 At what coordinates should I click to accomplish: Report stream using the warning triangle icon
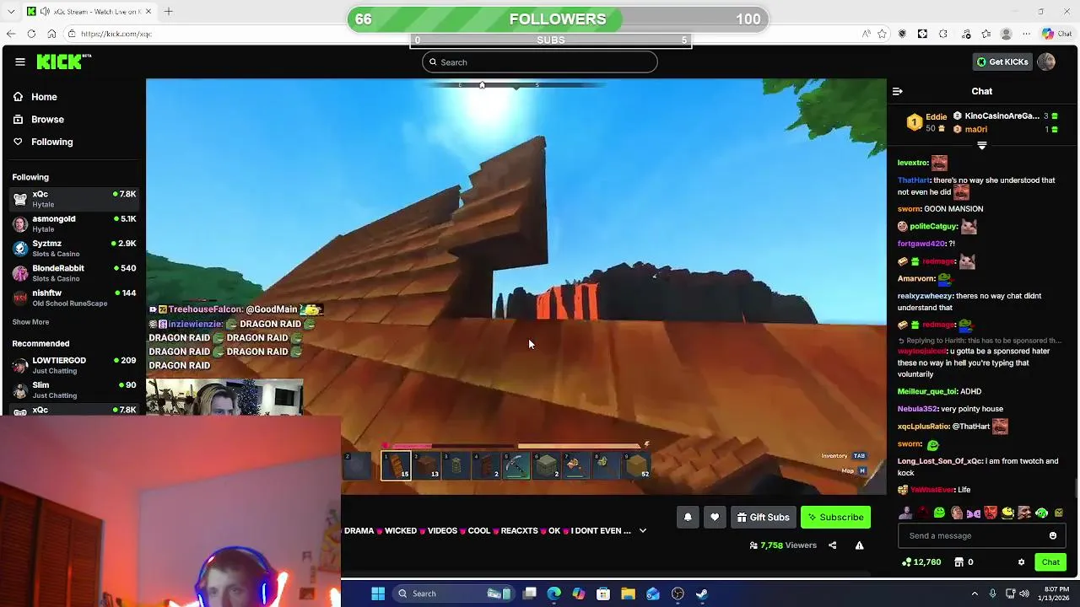pyautogui.click(x=859, y=545)
